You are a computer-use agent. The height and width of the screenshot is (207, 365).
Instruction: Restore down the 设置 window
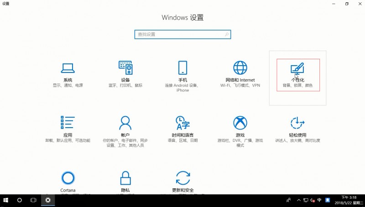[x=347, y=4]
